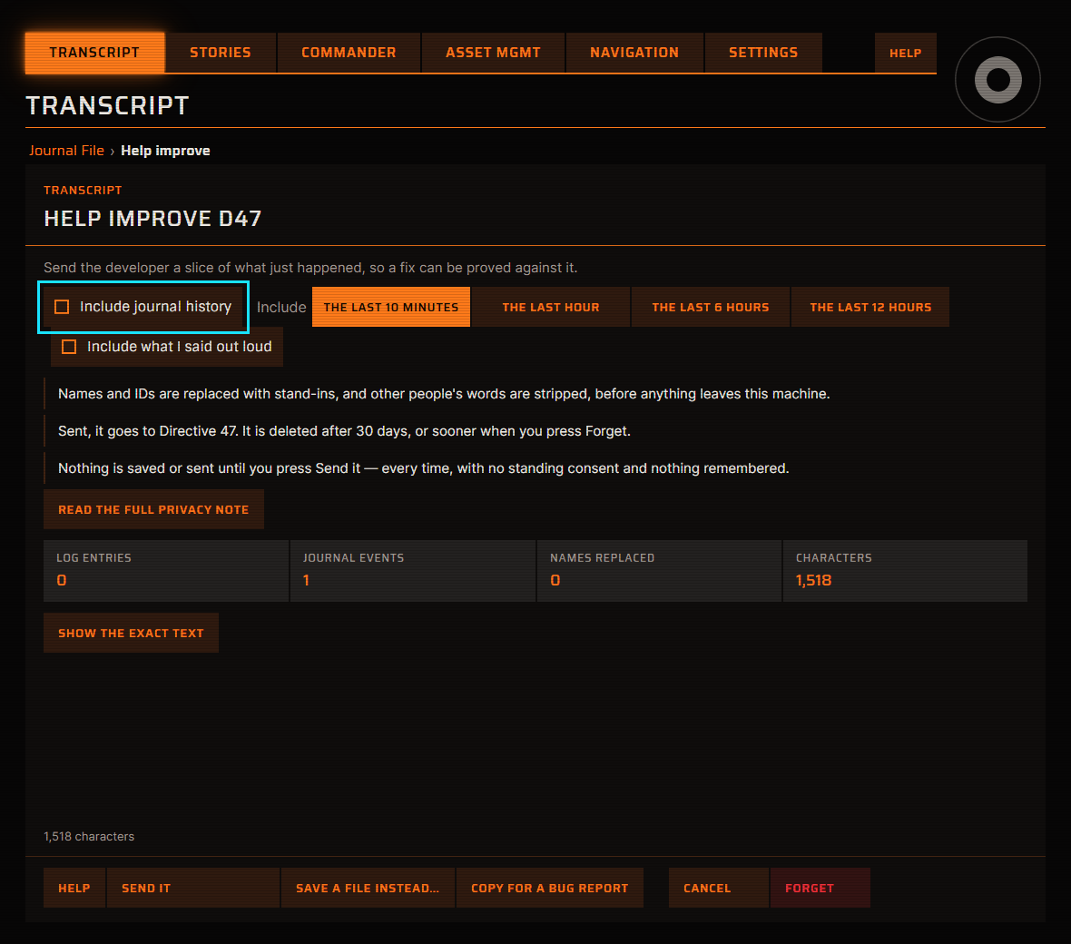Click the 'Names and IDs are replaced' note
1071x944 pixels.
pos(444,393)
